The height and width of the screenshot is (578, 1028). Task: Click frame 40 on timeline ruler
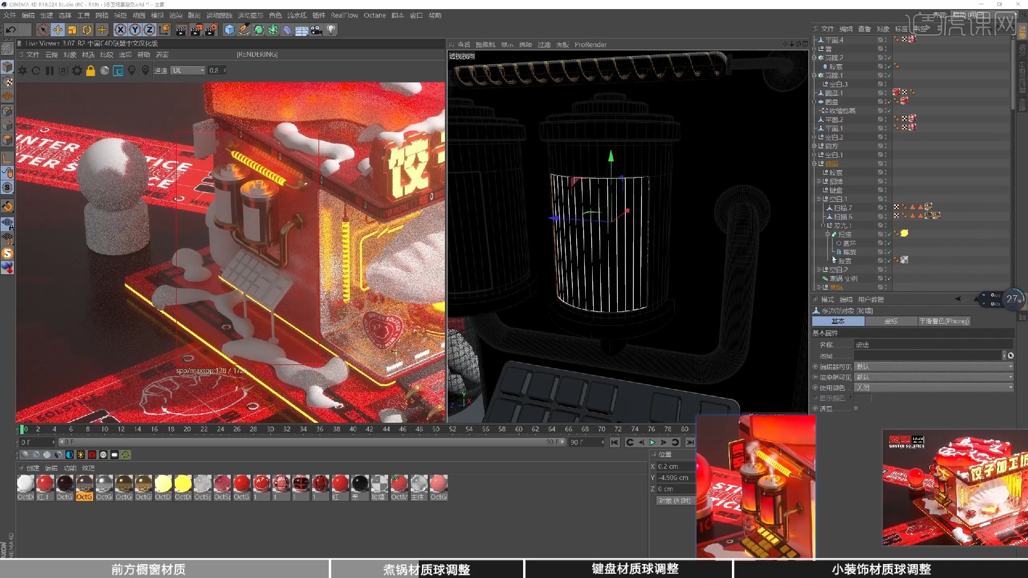click(353, 429)
